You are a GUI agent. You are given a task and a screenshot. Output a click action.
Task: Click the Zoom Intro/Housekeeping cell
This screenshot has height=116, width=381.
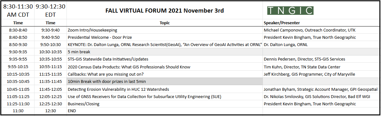tap(165, 30)
